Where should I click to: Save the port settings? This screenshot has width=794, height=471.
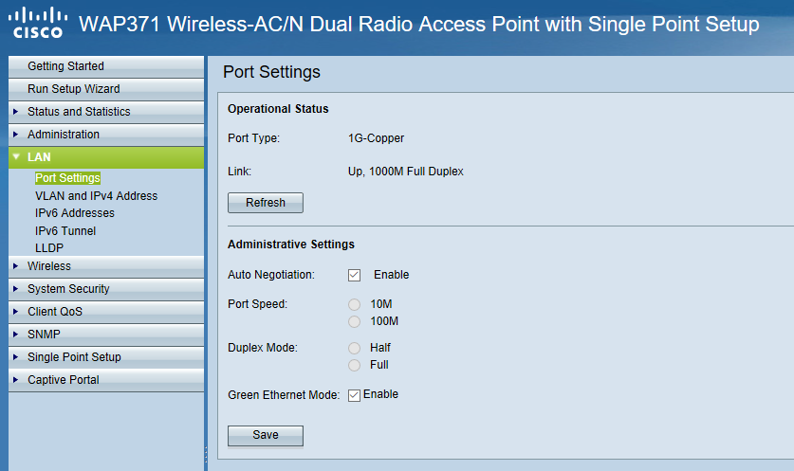(266, 435)
